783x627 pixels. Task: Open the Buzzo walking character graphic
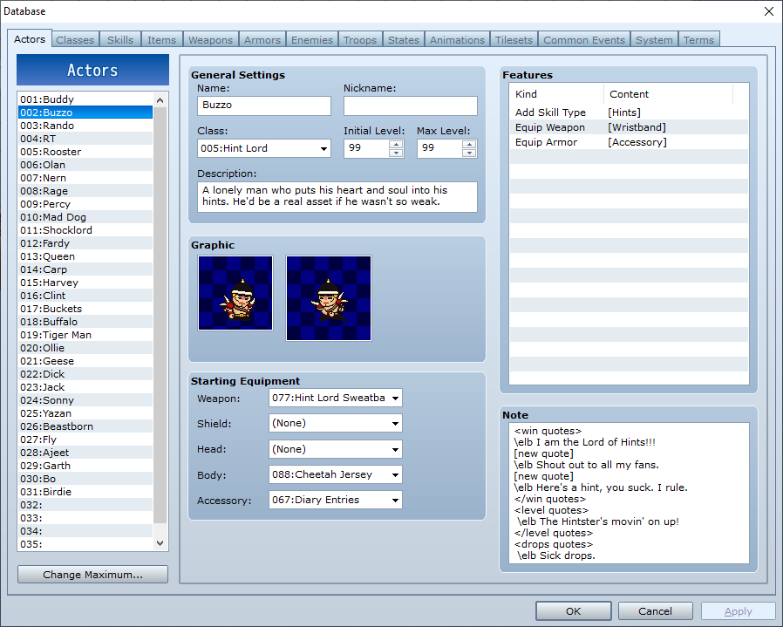pos(329,298)
